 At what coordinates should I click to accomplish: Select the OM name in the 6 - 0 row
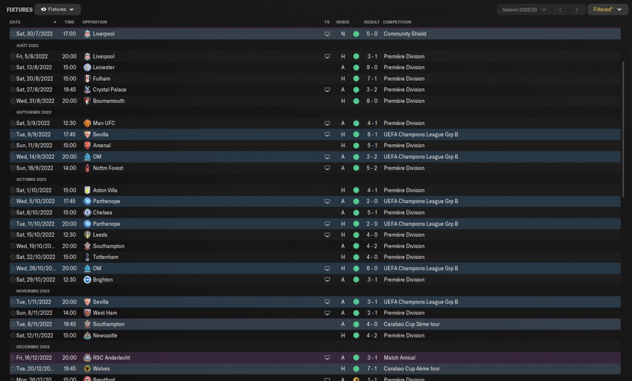(97, 268)
